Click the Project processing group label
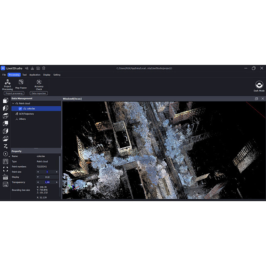 coord(14,93)
